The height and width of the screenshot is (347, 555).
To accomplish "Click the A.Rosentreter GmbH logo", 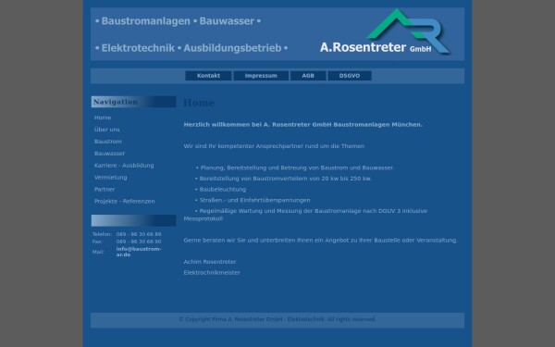I will pyautogui.click(x=385, y=31).
